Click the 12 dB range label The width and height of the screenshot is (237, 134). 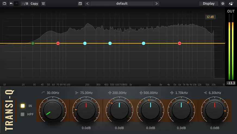coord(210,17)
